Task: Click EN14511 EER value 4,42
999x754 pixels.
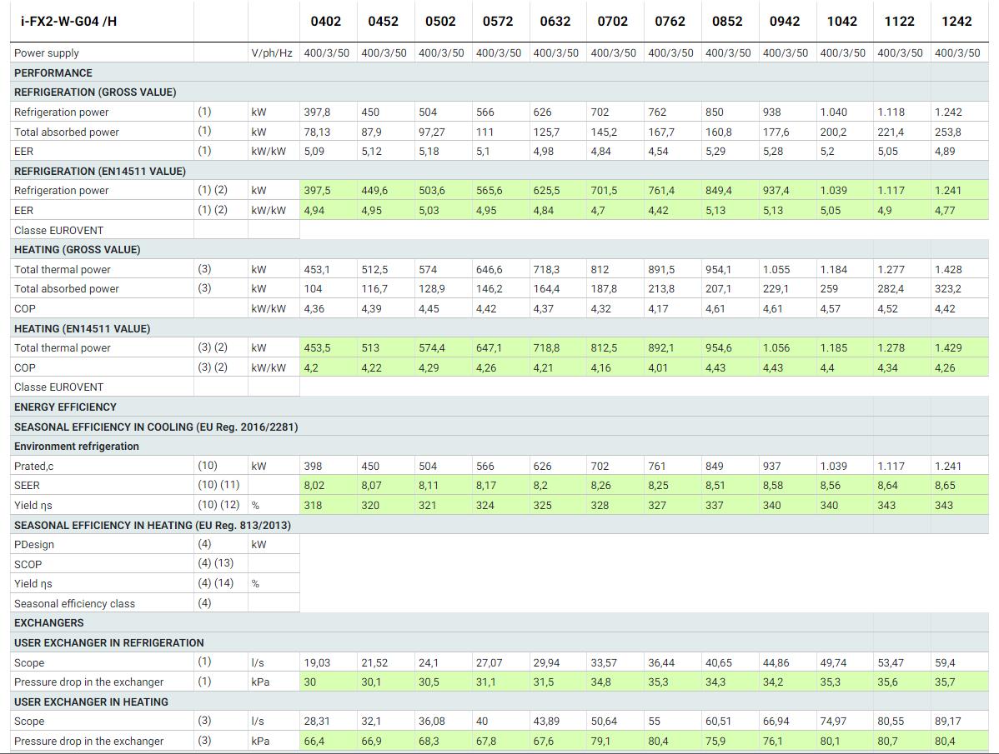Action: coord(658,211)
